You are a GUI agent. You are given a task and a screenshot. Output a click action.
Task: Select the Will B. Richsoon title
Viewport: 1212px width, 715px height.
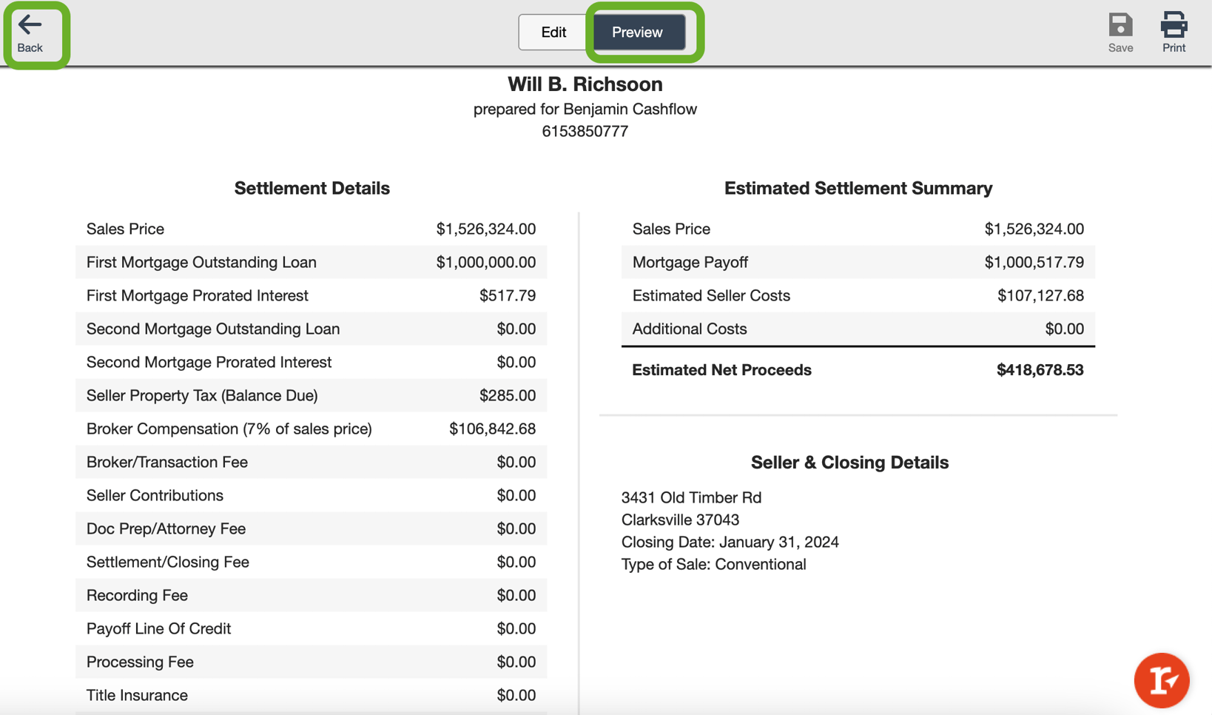(585, 84)
